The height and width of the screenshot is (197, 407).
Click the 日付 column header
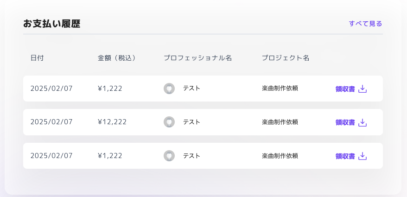(37, 58)
